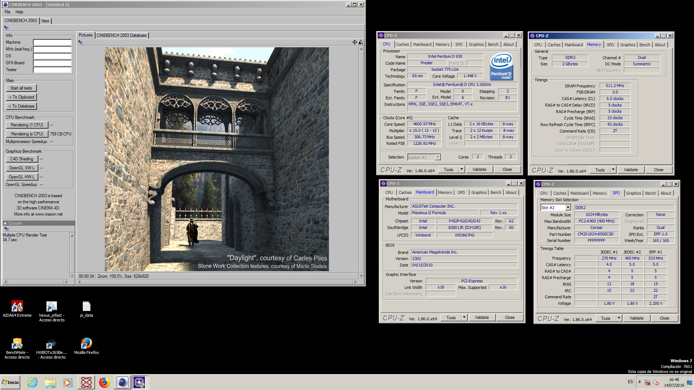Open Tools dropdown arrow in CPU-Z CPU window
Viewport: 694px width, 390px height.
(x=462, y=169)
